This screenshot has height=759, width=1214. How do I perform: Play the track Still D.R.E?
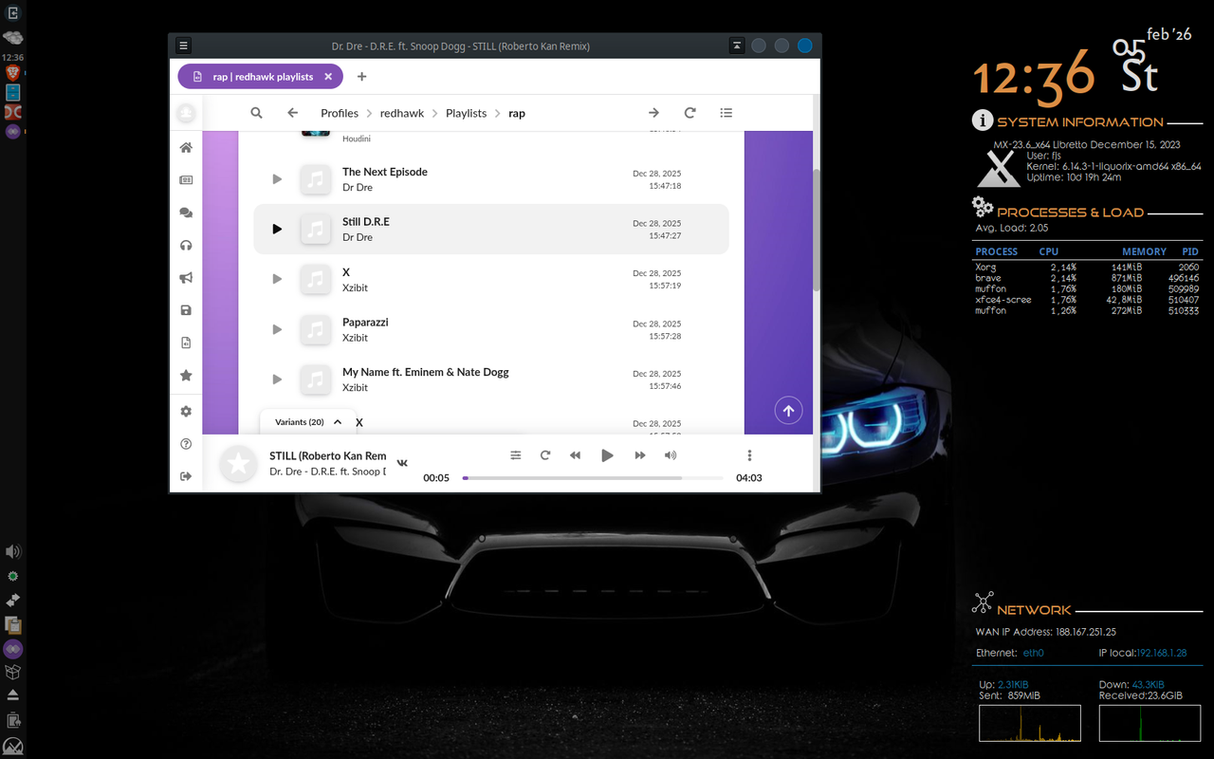[277, 229]
